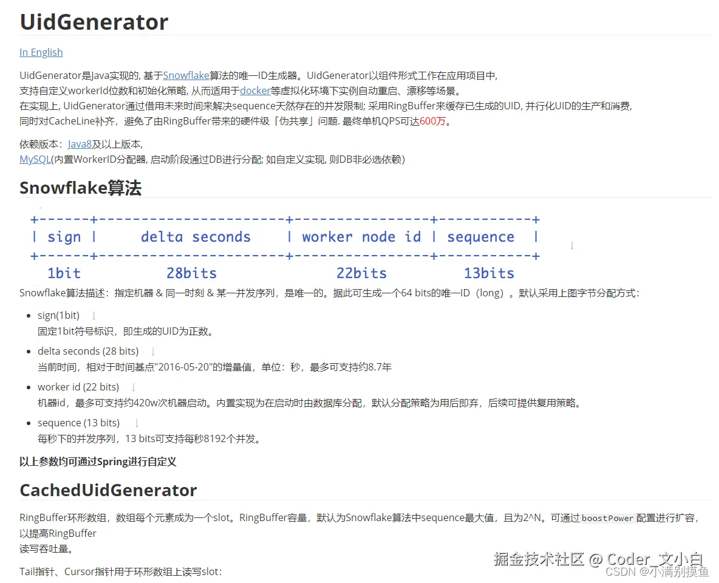
Task: Click the 掘金技术社区 watermark text
Action: (x=539, y=559)
